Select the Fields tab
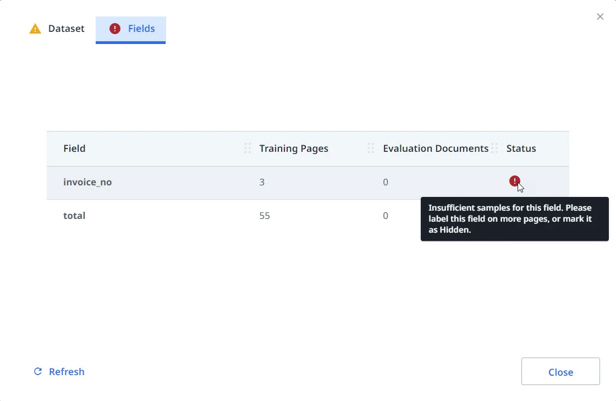The width and height of the screenshot is (616, 401). click(130, 30)
